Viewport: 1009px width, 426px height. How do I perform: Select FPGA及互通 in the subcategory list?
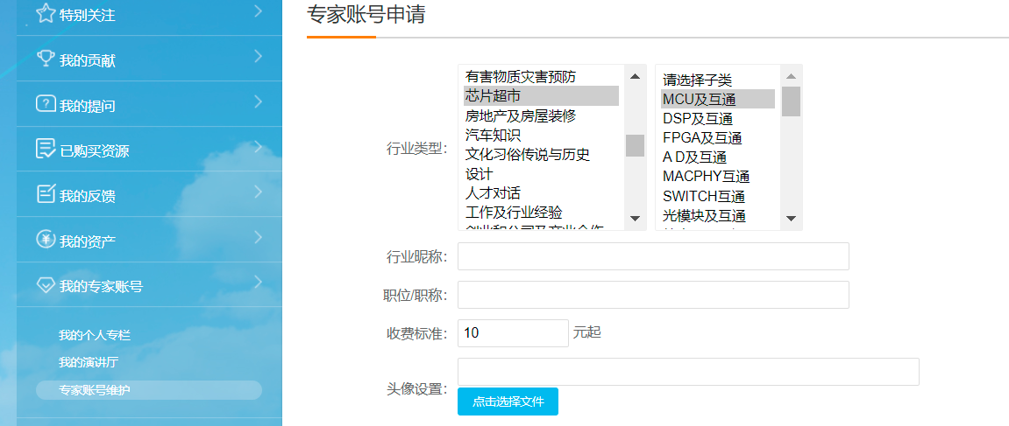702,137
